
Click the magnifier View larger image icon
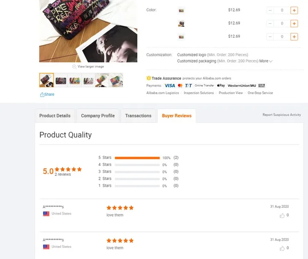[74, 67]
